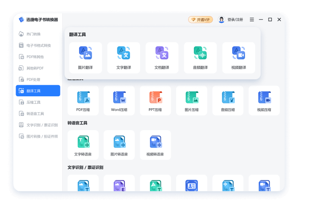The width and height of the screenshot is (314, 209).
Task: Launch the 音频压缩 audio compression tool
Action: tap(228, 101)
